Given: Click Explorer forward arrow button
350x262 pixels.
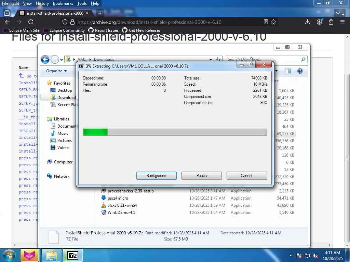Looking at the screenshot, I should tap(54, 59).
